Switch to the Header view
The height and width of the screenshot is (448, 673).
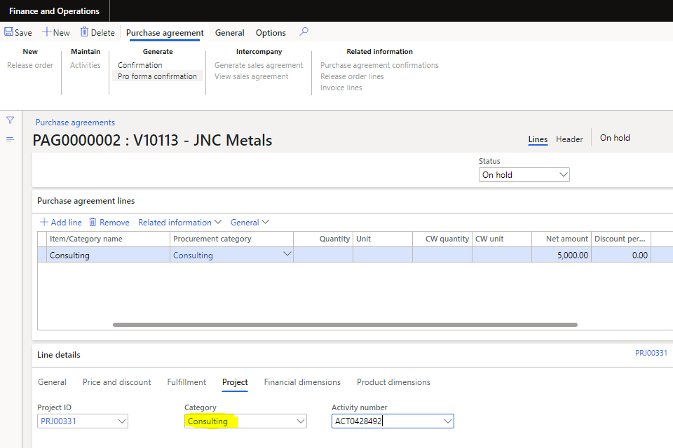coord(569,139)
